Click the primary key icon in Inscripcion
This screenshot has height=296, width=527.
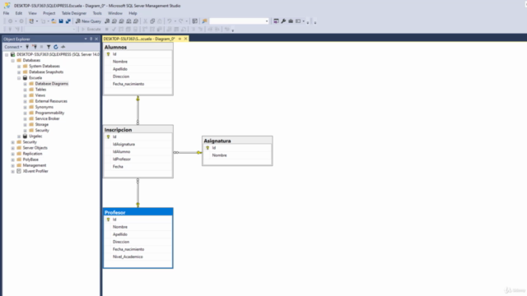tap(108, 137)
